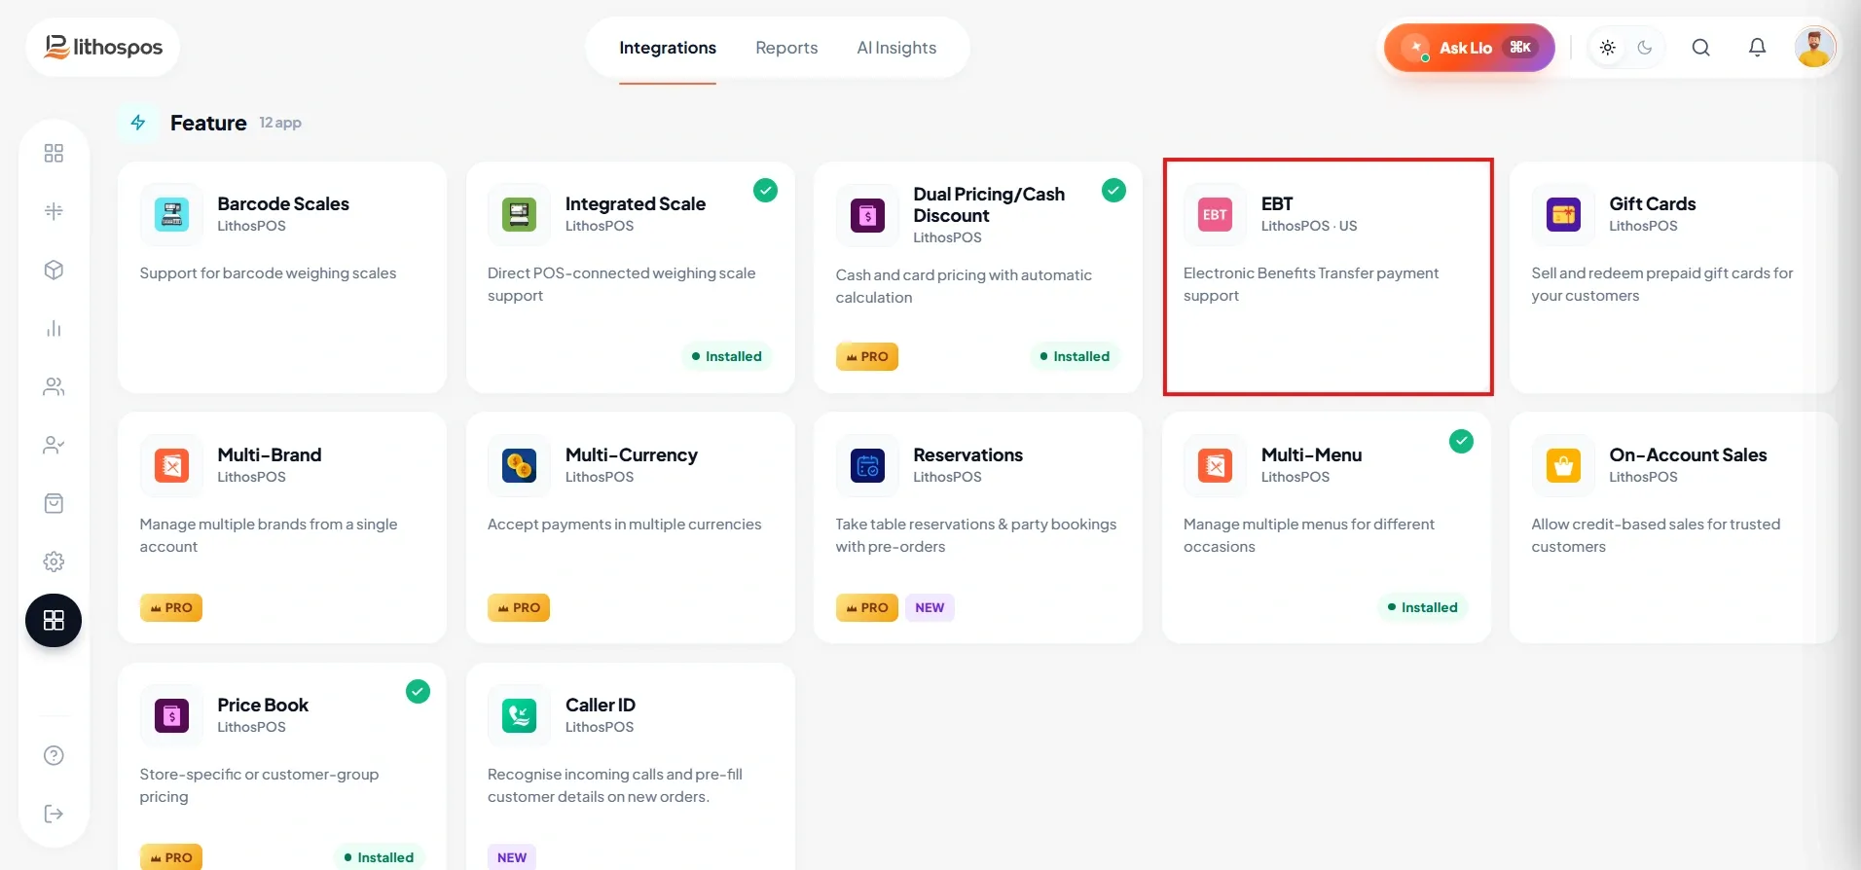Open the Reservations title
Screen dimensions: 1861x870
968,454
